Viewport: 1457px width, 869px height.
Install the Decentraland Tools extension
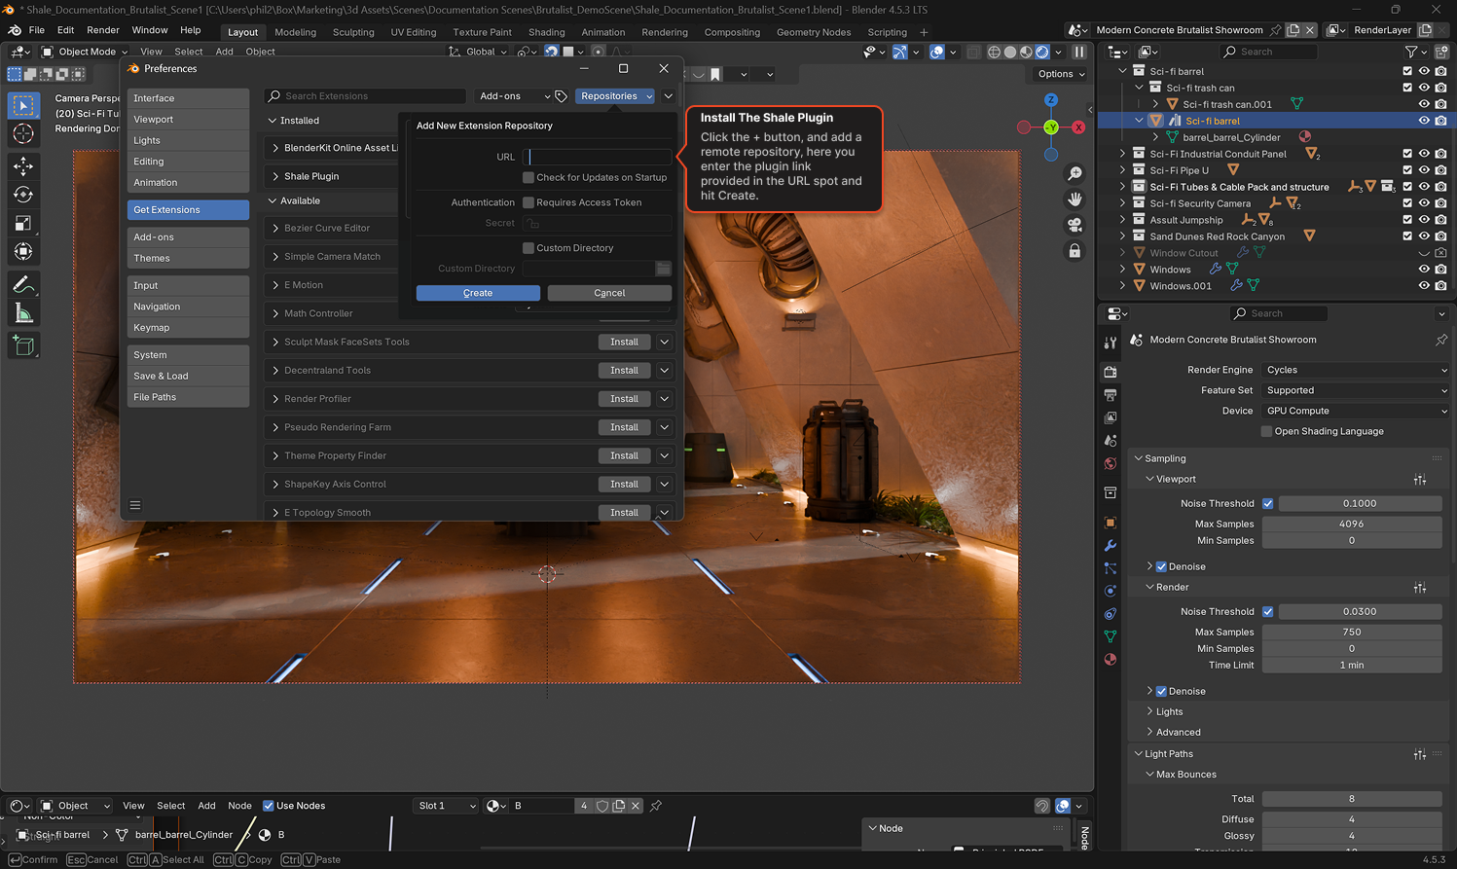click(x=624, y=371)
